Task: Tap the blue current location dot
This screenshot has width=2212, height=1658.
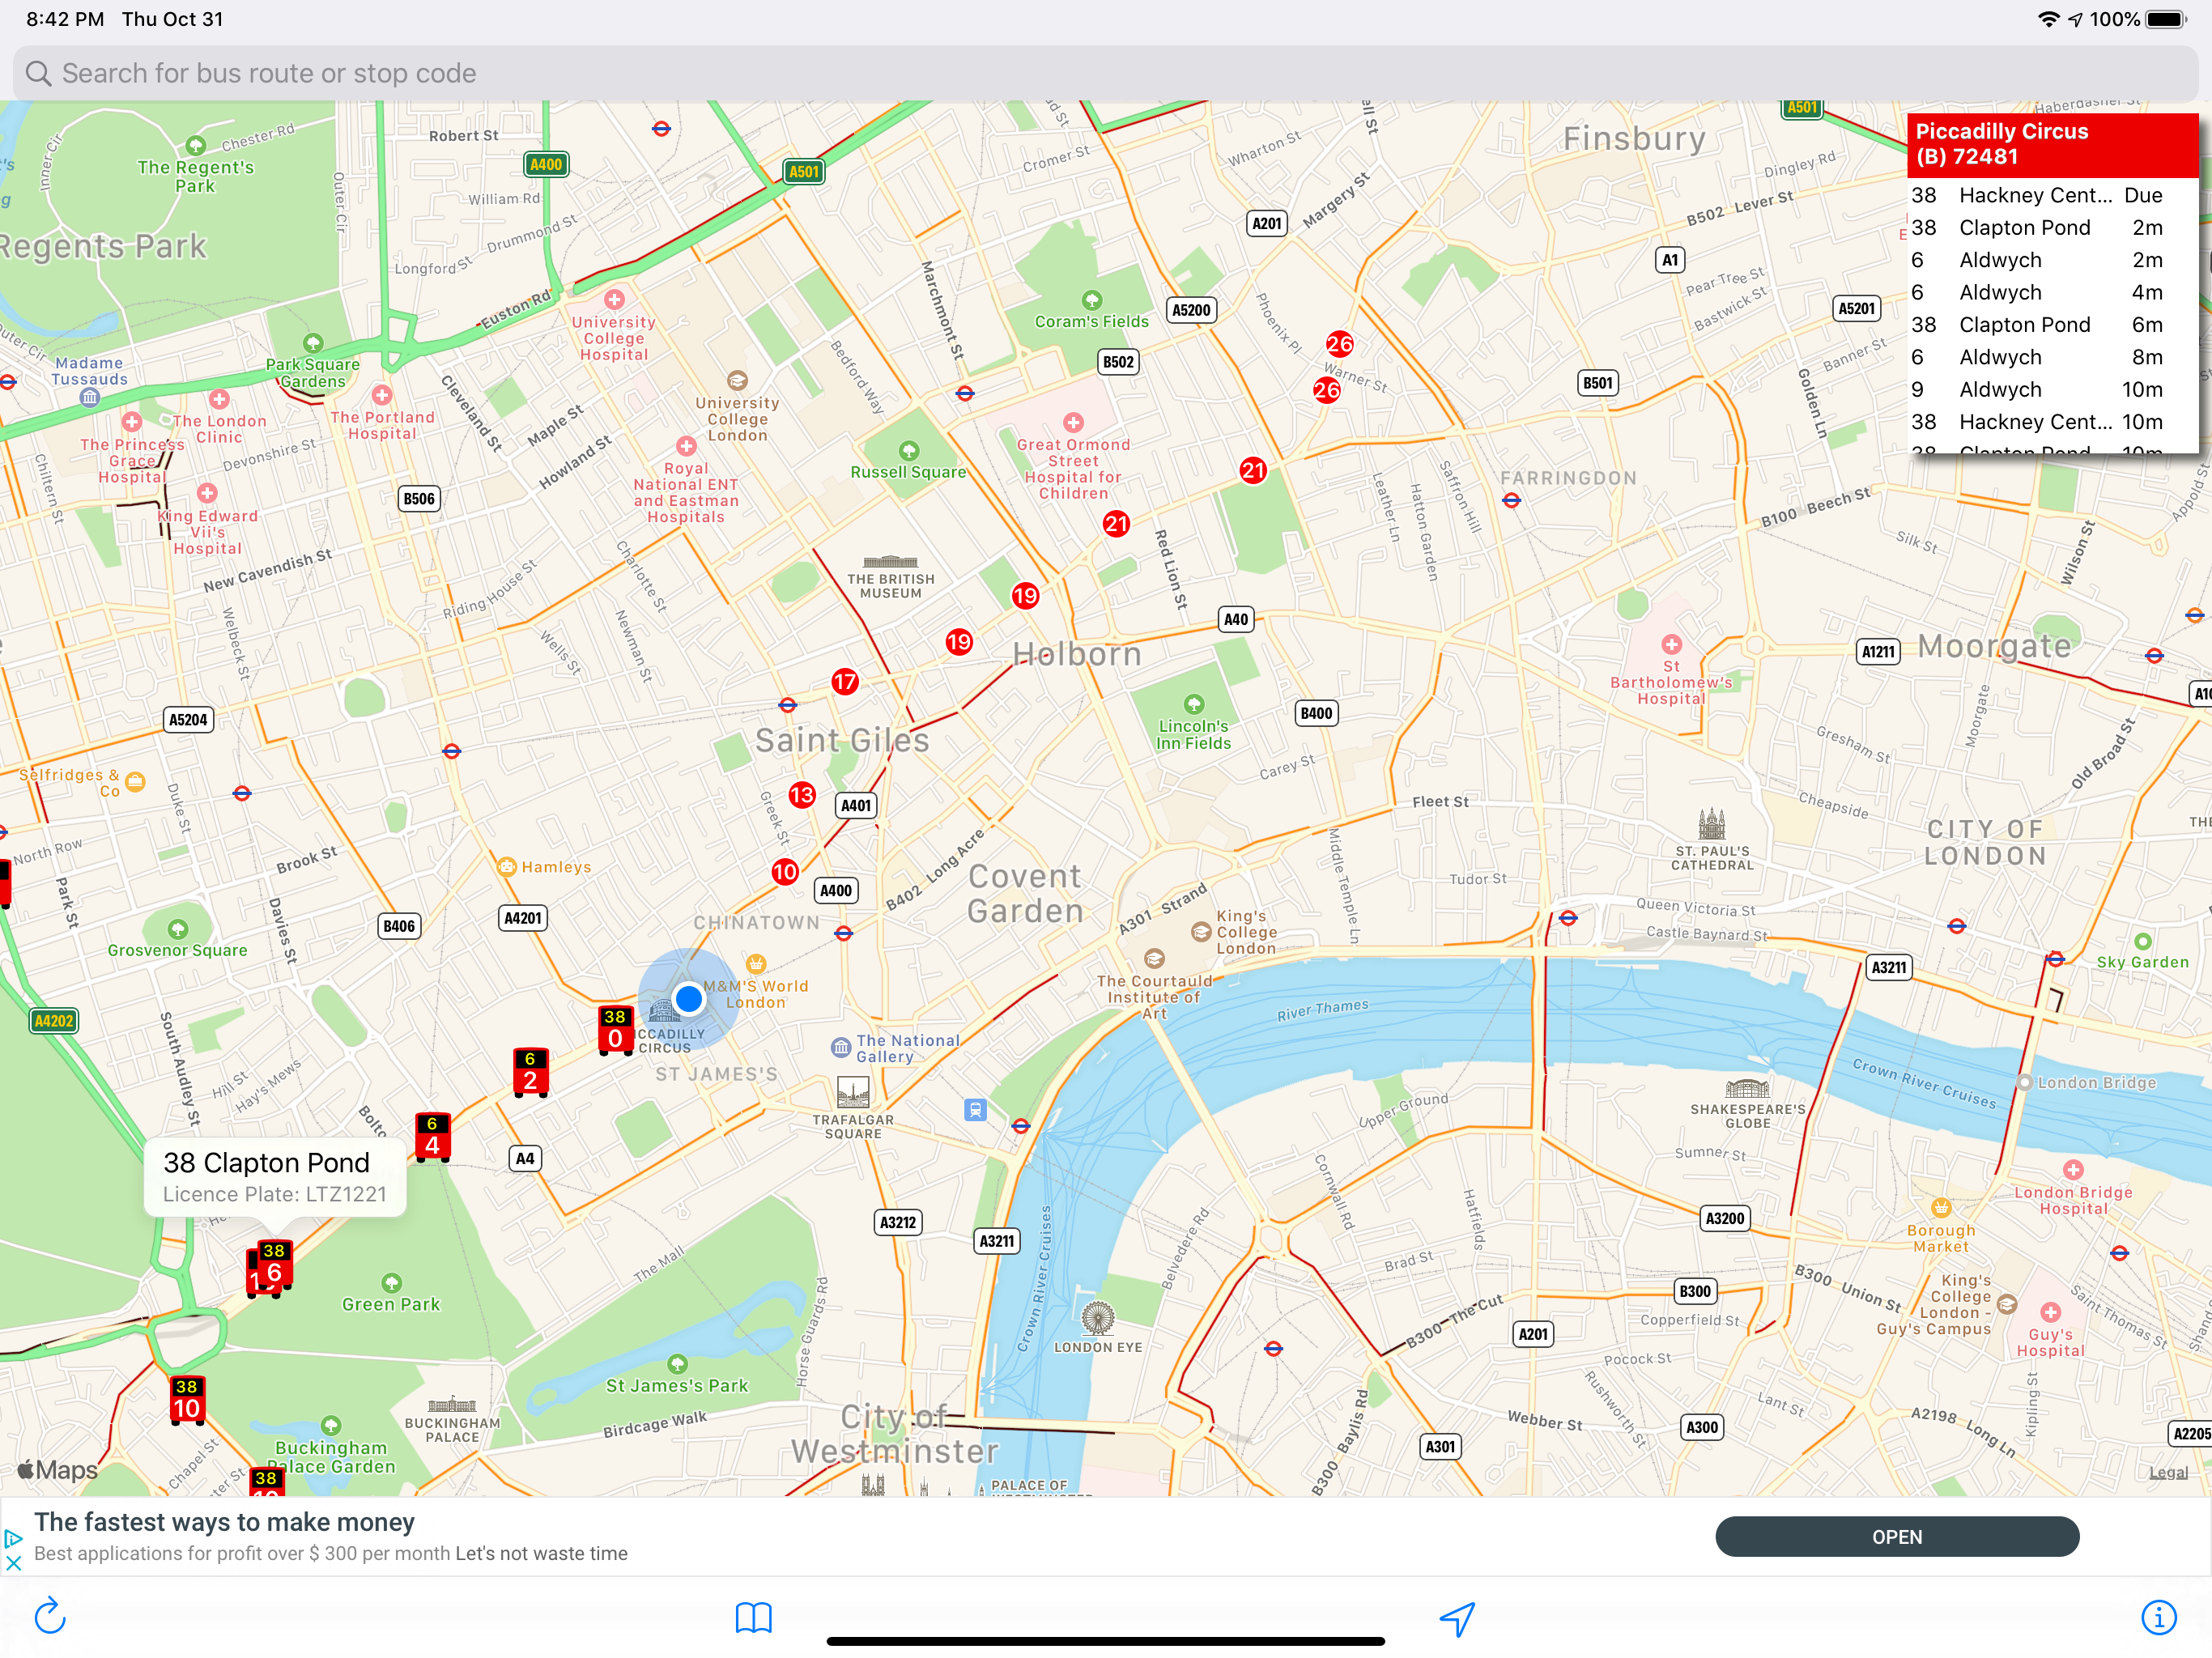Action: [x=688, y=998]
